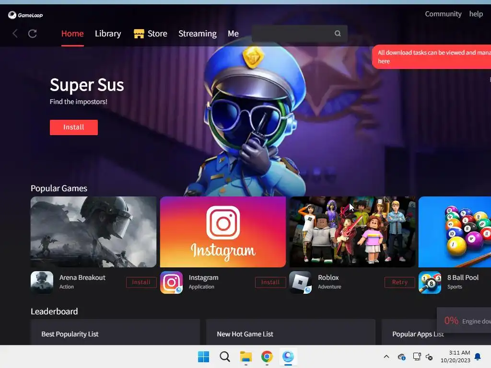Open the Streaming tab

(x=198, y=34)
